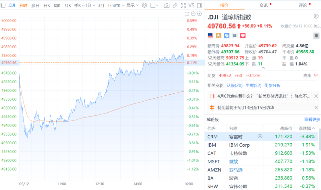The image size is (321, 190).
Task: Click the camera screenshot icon in the toolbar
Action: point(167,5)
